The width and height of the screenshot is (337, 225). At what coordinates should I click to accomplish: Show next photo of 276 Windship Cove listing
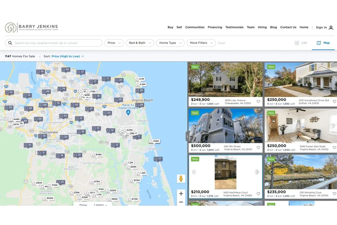332,172
